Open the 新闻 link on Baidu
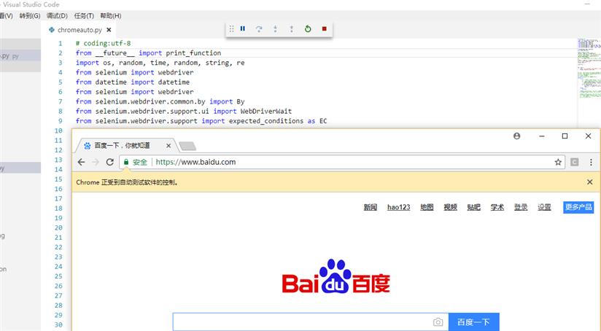The height and width of the screenshot is (331, 601). click(371, 207)
